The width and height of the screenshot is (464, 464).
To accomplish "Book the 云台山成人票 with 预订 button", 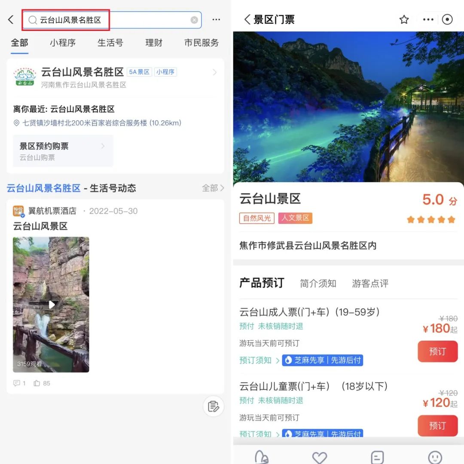I will (437, 351).
